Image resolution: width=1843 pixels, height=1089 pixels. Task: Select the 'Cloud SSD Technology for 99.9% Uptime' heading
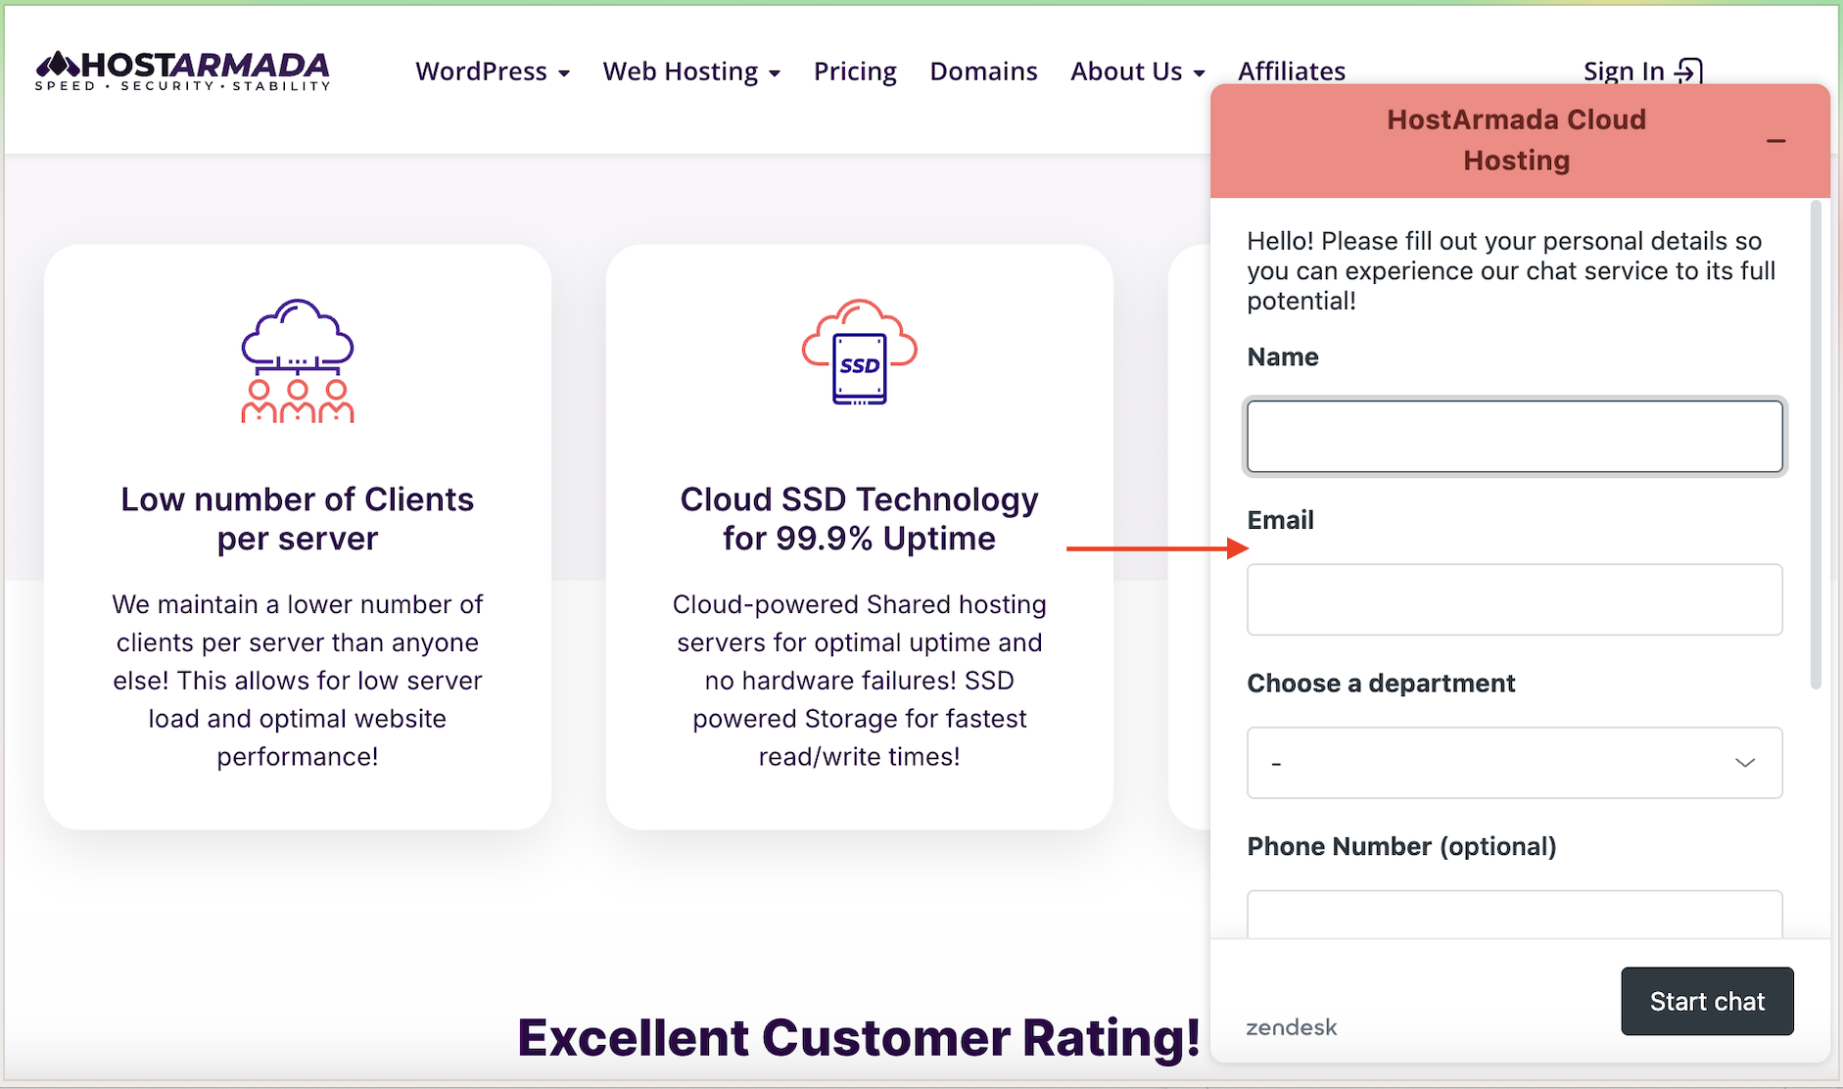[x=860, y=519]
